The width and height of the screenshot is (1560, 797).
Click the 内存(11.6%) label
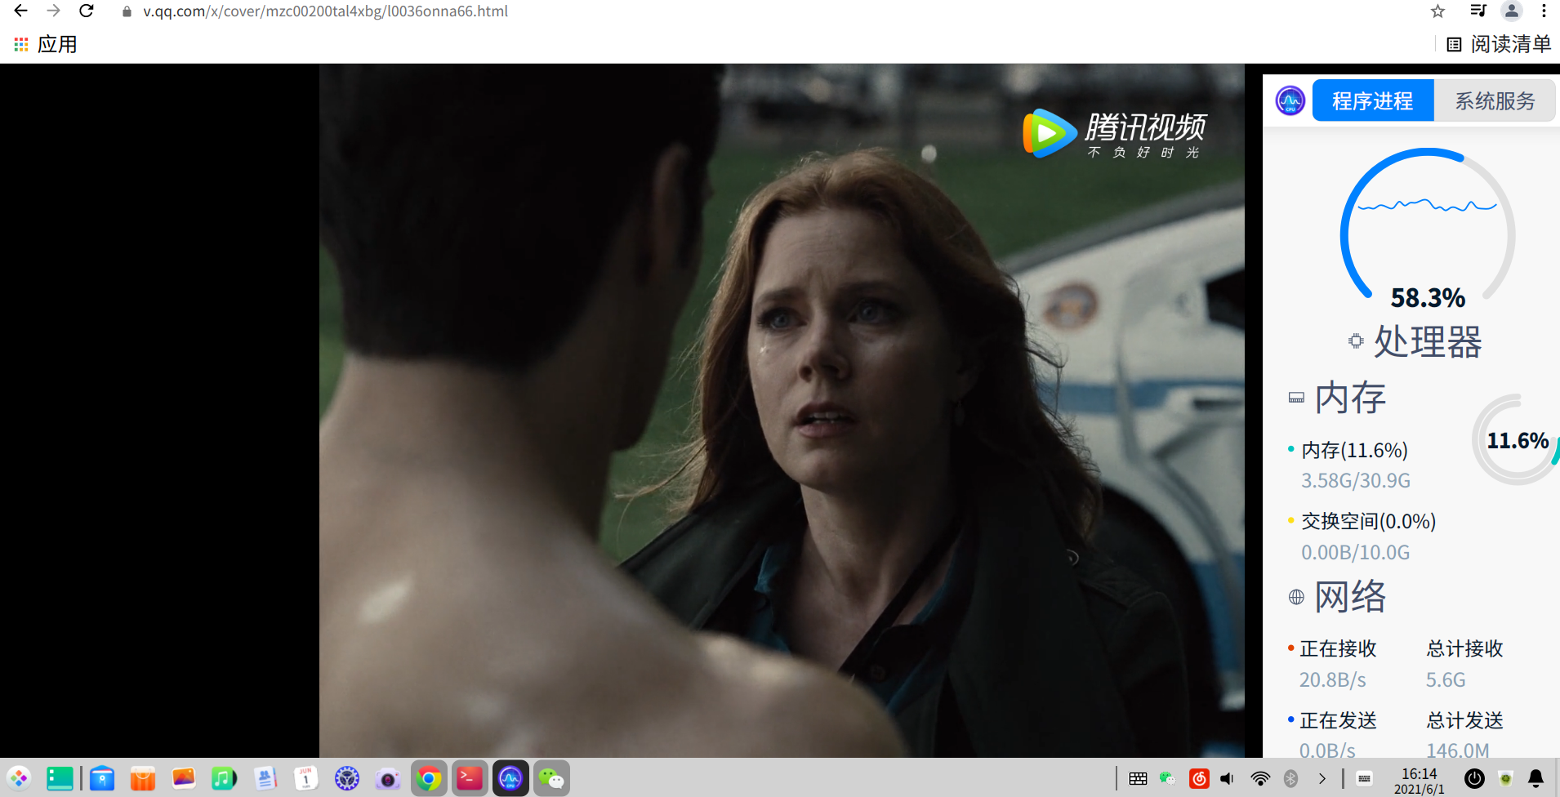point(1354,450)
